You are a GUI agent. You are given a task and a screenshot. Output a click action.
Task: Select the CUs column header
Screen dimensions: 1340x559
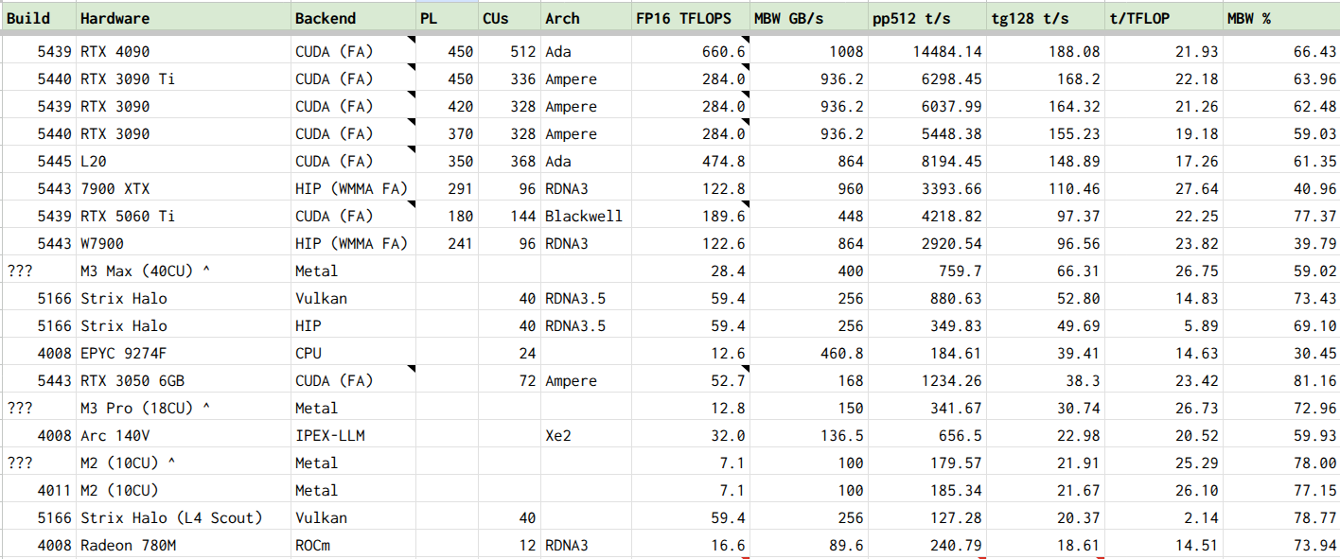click(509, 18)
